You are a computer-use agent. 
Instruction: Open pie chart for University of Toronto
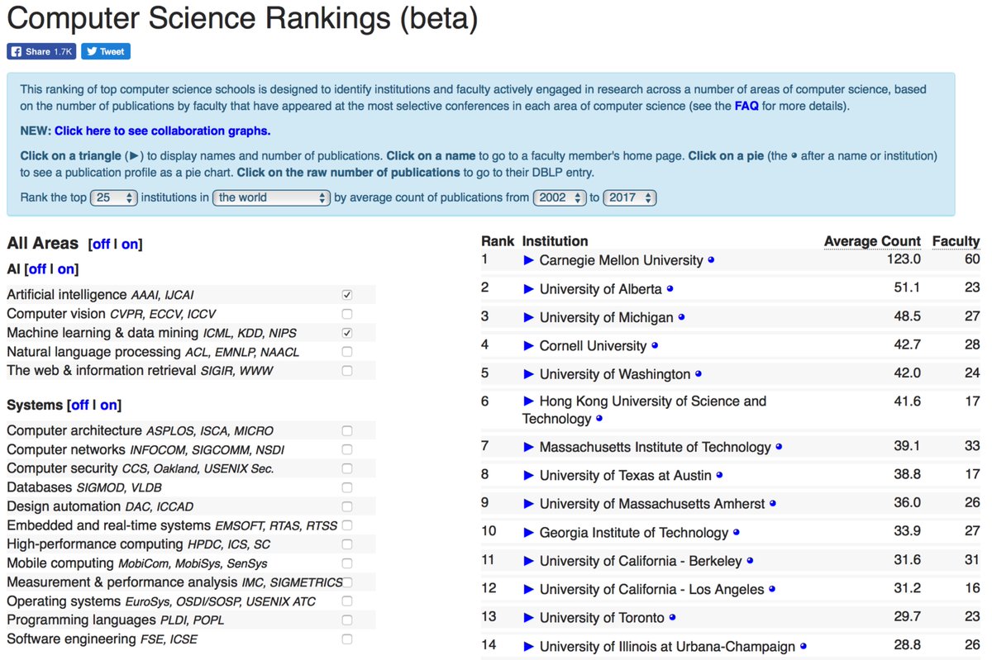[x=672, y=618]
